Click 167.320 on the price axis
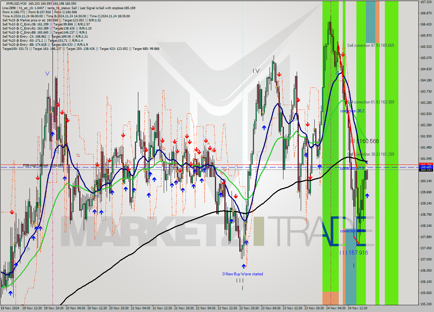The width and height of the screenshot is (434, 312). click(426, 2)
